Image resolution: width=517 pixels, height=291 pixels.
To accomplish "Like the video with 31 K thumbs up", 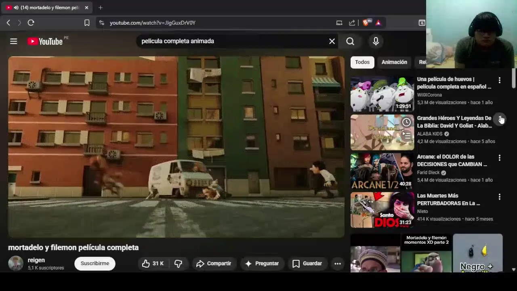I will point(153,264).
